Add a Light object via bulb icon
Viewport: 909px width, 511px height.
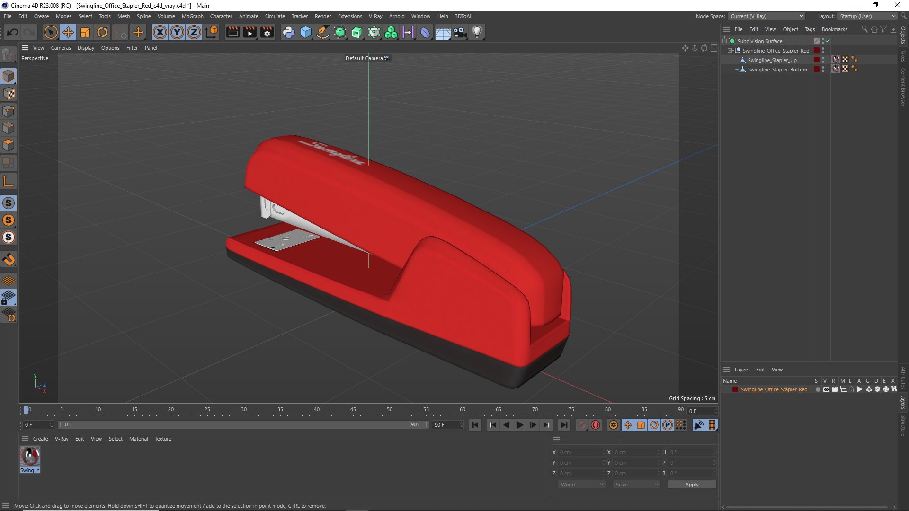pos(477,32)
